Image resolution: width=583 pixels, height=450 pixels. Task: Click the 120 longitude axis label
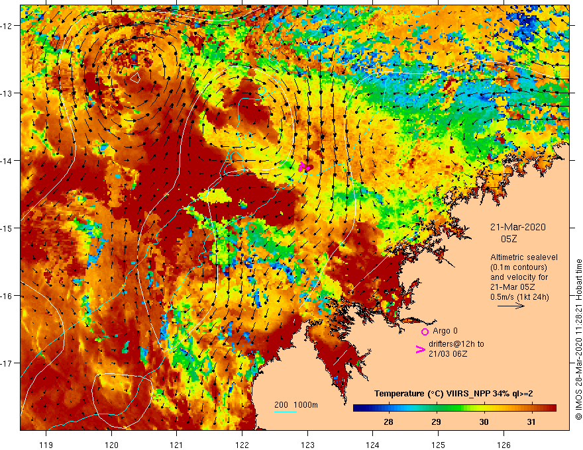pyautogui.click(x=111, y=445)
